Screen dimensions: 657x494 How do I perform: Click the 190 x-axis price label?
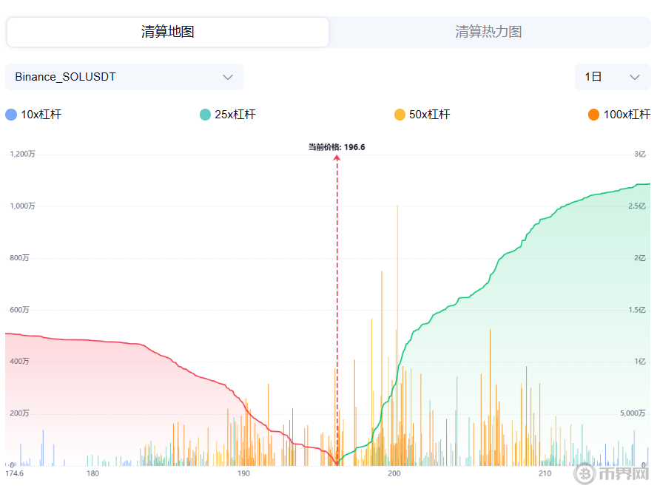243,473
